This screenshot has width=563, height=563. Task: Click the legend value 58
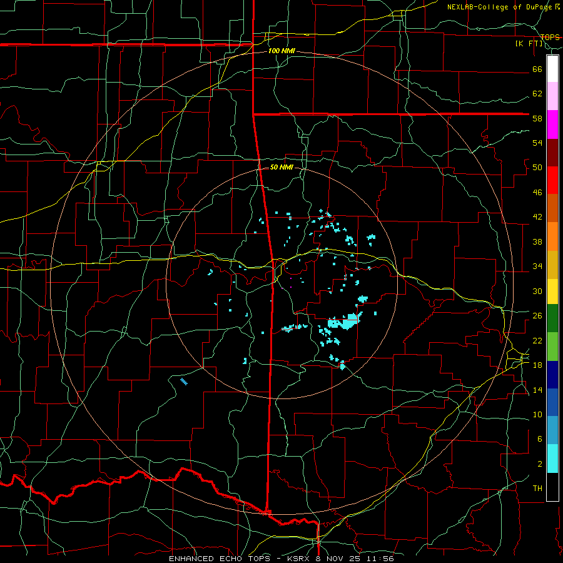(x=537, y=118)
